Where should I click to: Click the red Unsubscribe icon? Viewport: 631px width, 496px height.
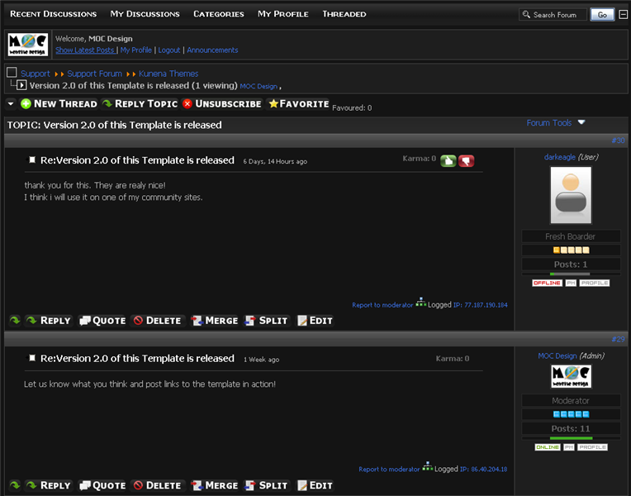click(x=187, y=104)
